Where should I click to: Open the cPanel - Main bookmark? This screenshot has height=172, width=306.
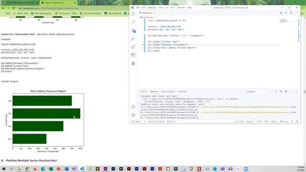[x=21, y=13]
